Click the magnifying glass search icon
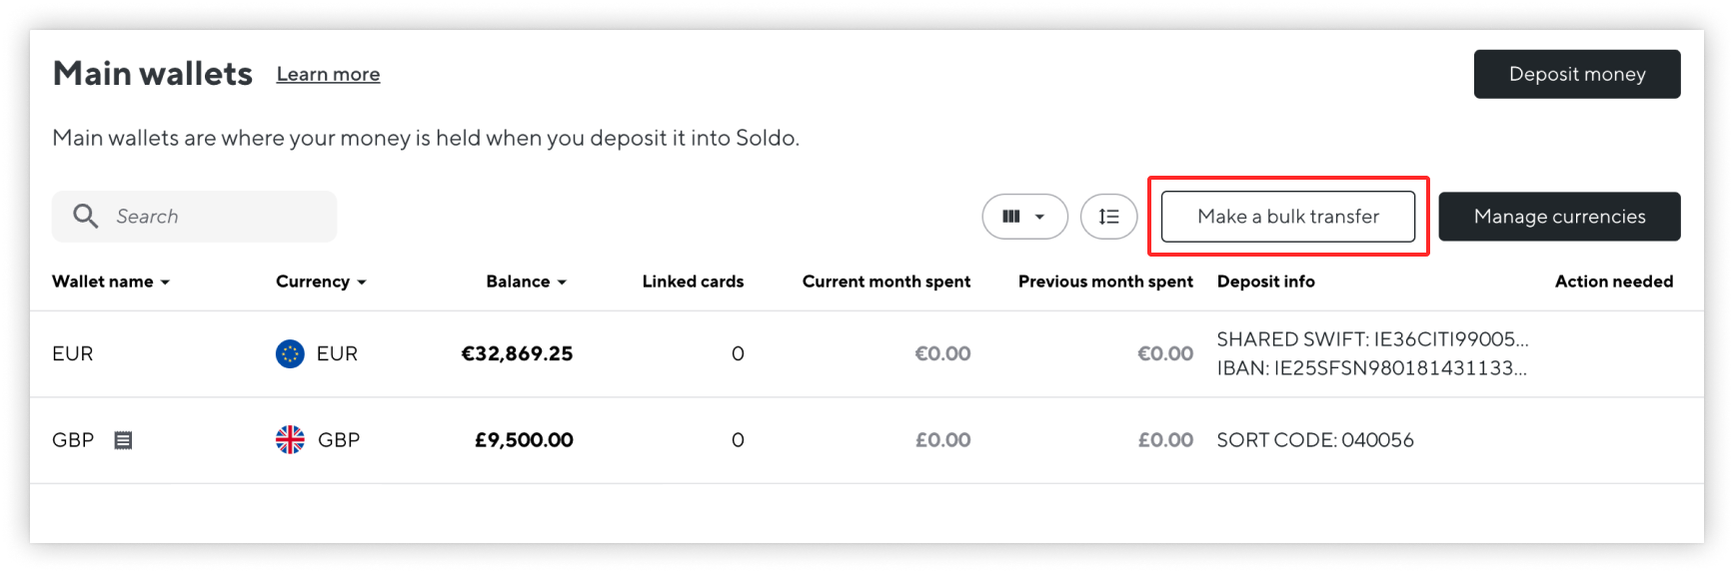Screen dimensions: 1734x573 (86, 217)
